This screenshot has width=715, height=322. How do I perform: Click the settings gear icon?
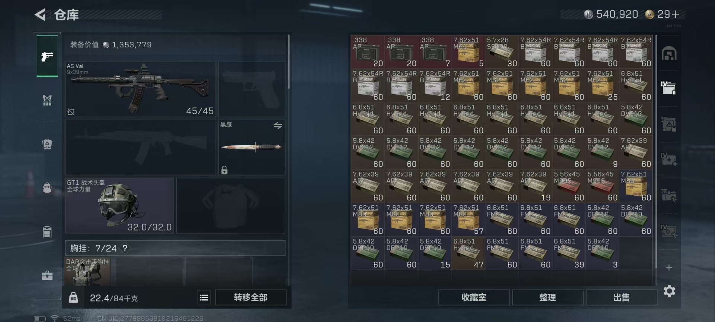669,291
